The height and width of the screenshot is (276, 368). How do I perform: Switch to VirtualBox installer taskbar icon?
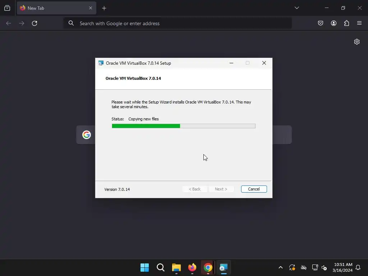point(224,267)
